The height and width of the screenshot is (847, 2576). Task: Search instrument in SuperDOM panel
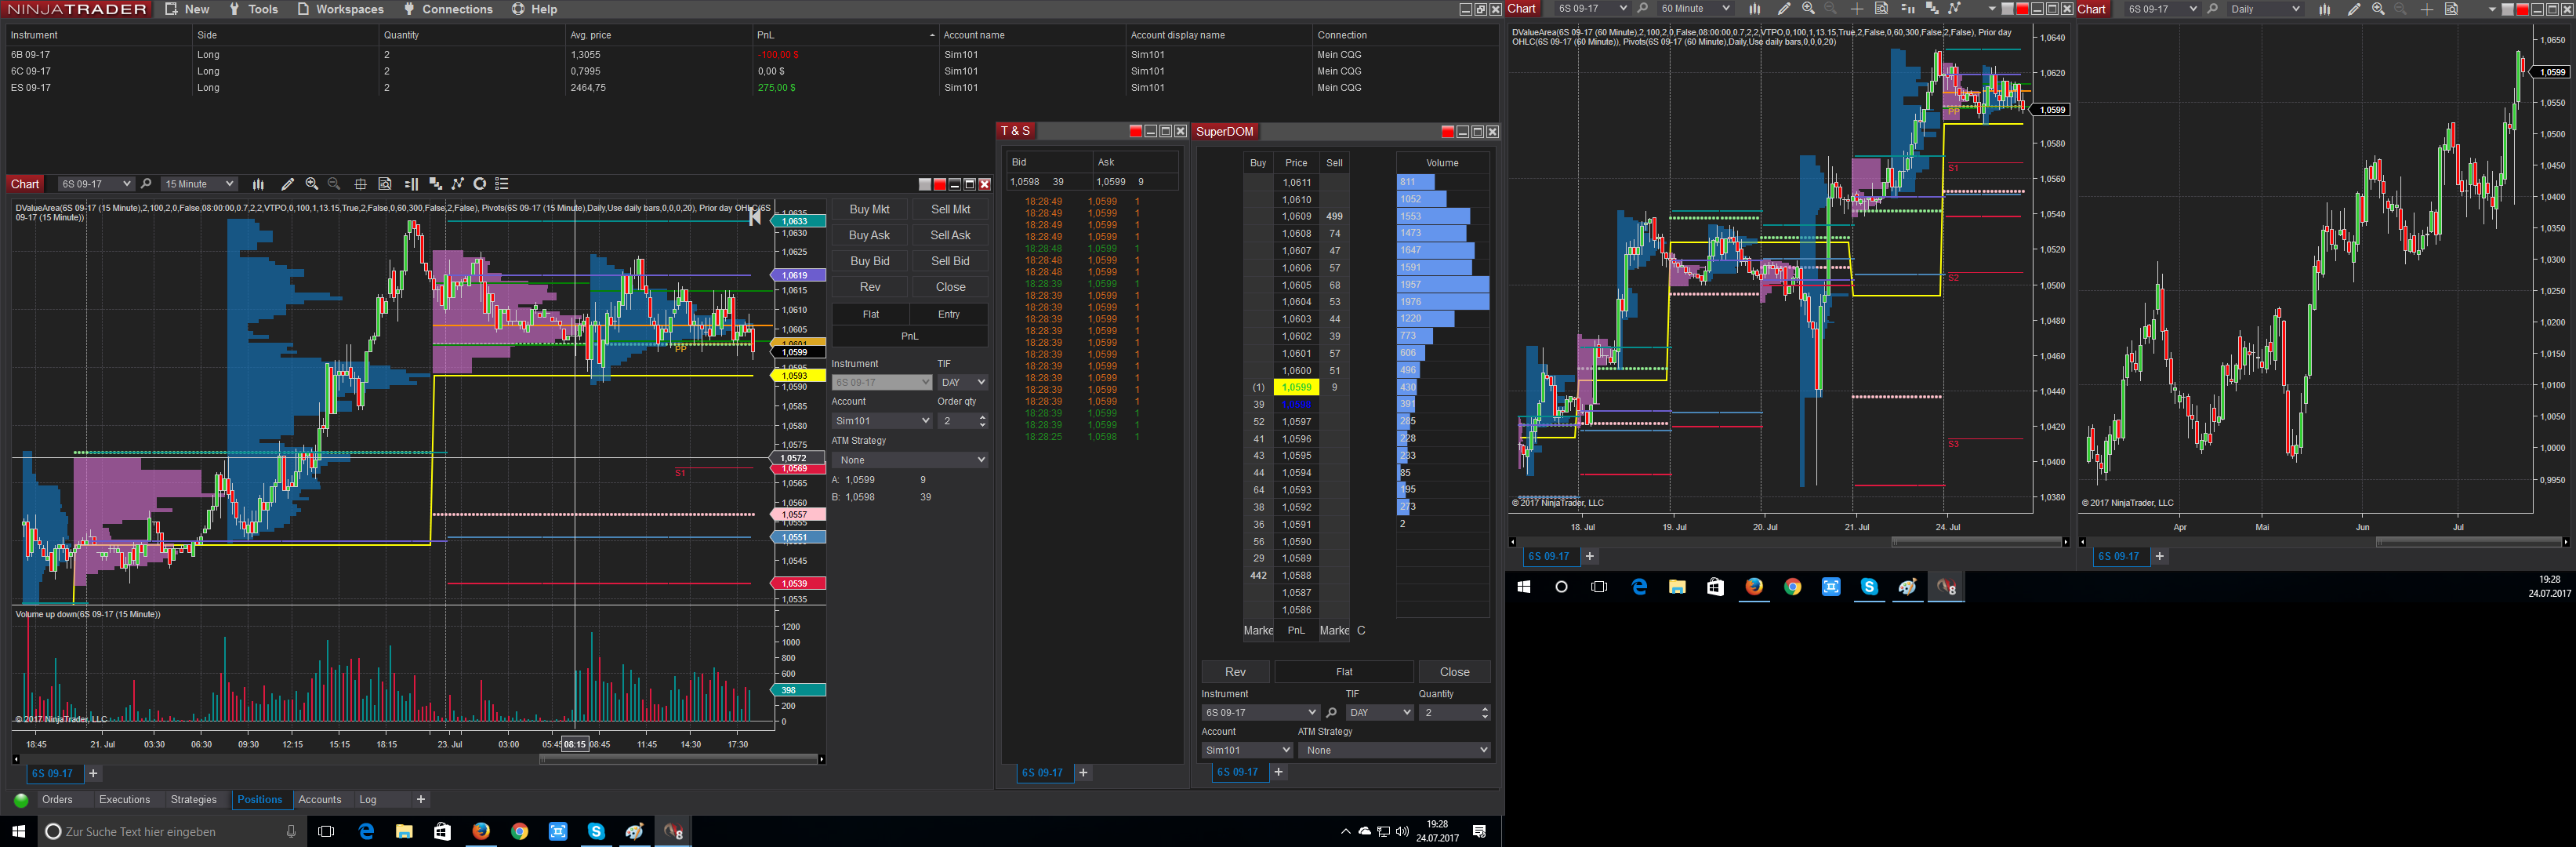point(1331,713)
